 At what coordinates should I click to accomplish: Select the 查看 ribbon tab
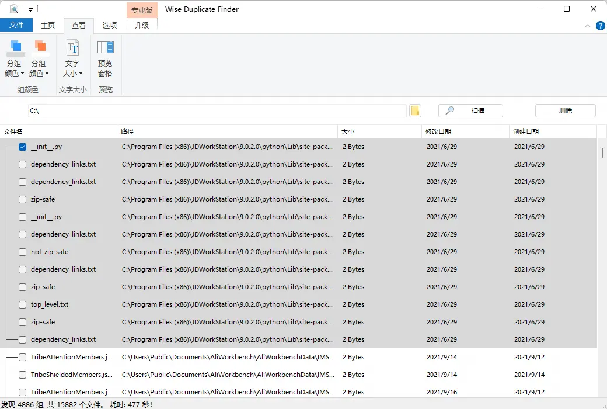(79, 25)
